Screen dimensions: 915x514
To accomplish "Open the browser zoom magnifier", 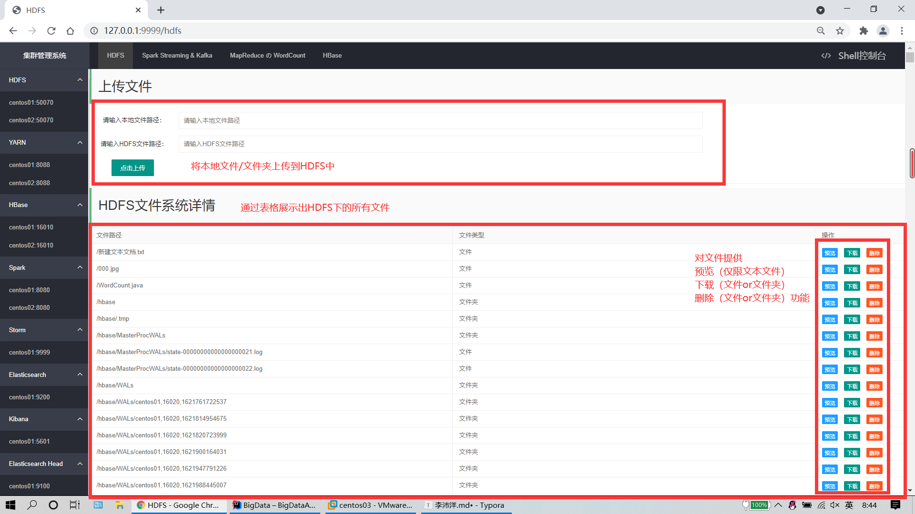I will tap(821, 31).
